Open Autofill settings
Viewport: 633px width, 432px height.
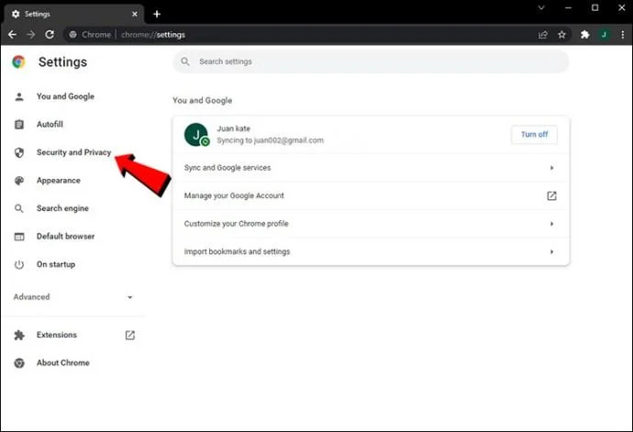pos(50,125)
